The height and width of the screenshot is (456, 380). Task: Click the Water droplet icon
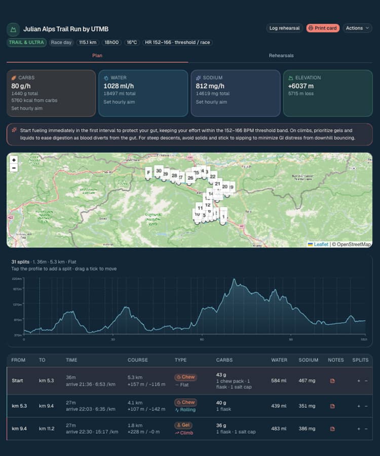(x=106, y=78)
